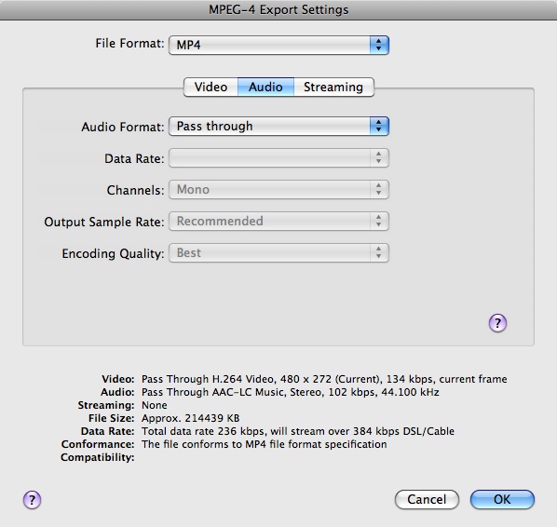
Task: Click the Conformance summary text
Action: click(264, 444)
